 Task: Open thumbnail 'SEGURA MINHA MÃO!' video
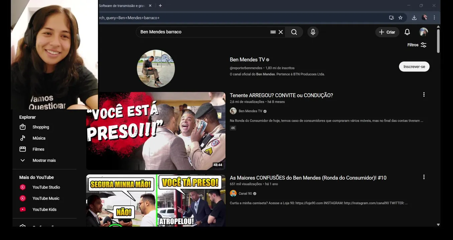156,201
